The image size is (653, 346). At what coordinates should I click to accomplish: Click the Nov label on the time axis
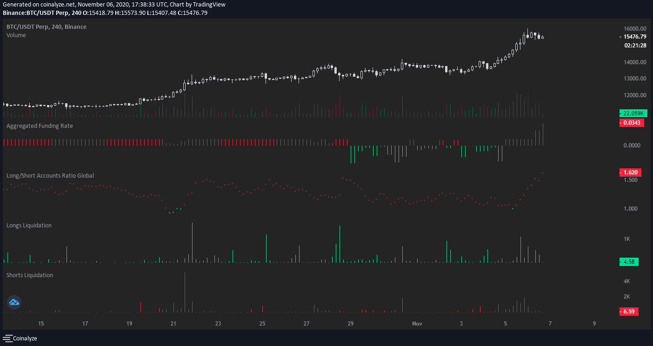point(417,323)
